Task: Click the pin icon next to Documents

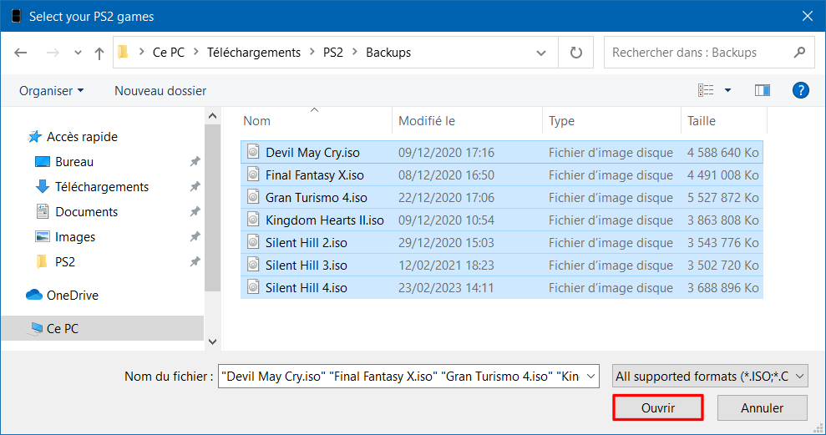Action: tap(195, 212)
